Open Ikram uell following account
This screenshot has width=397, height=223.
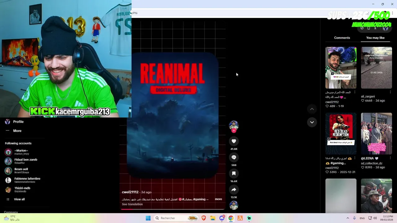pyautogui.click(x=21, y=171)
